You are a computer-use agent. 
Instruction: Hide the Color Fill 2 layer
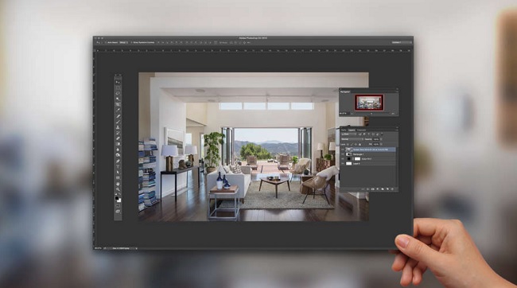342,159
